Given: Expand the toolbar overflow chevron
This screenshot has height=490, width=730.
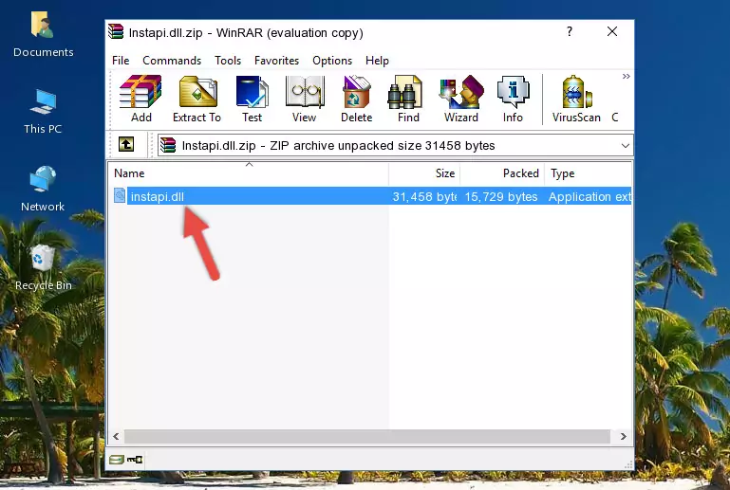Looking at the screenshot, I should (627, 76).
